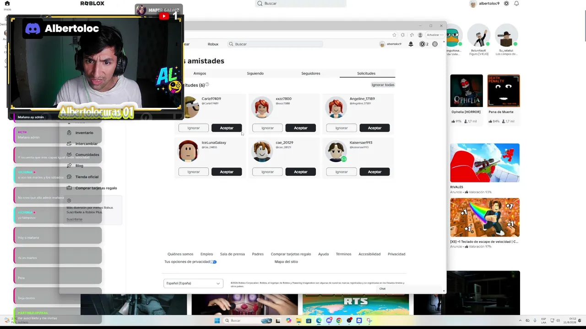586x329 pixels.
Task: Open the browser profile avatar icon
Action: [420, 35]
